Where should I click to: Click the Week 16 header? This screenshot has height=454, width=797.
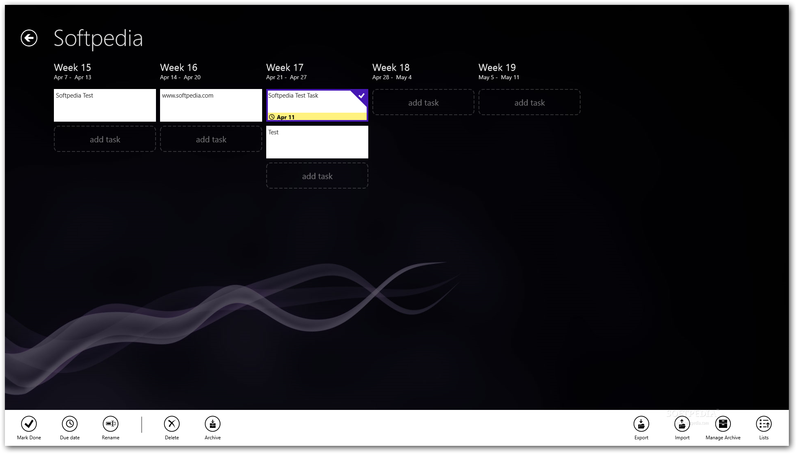click(179, 67)
